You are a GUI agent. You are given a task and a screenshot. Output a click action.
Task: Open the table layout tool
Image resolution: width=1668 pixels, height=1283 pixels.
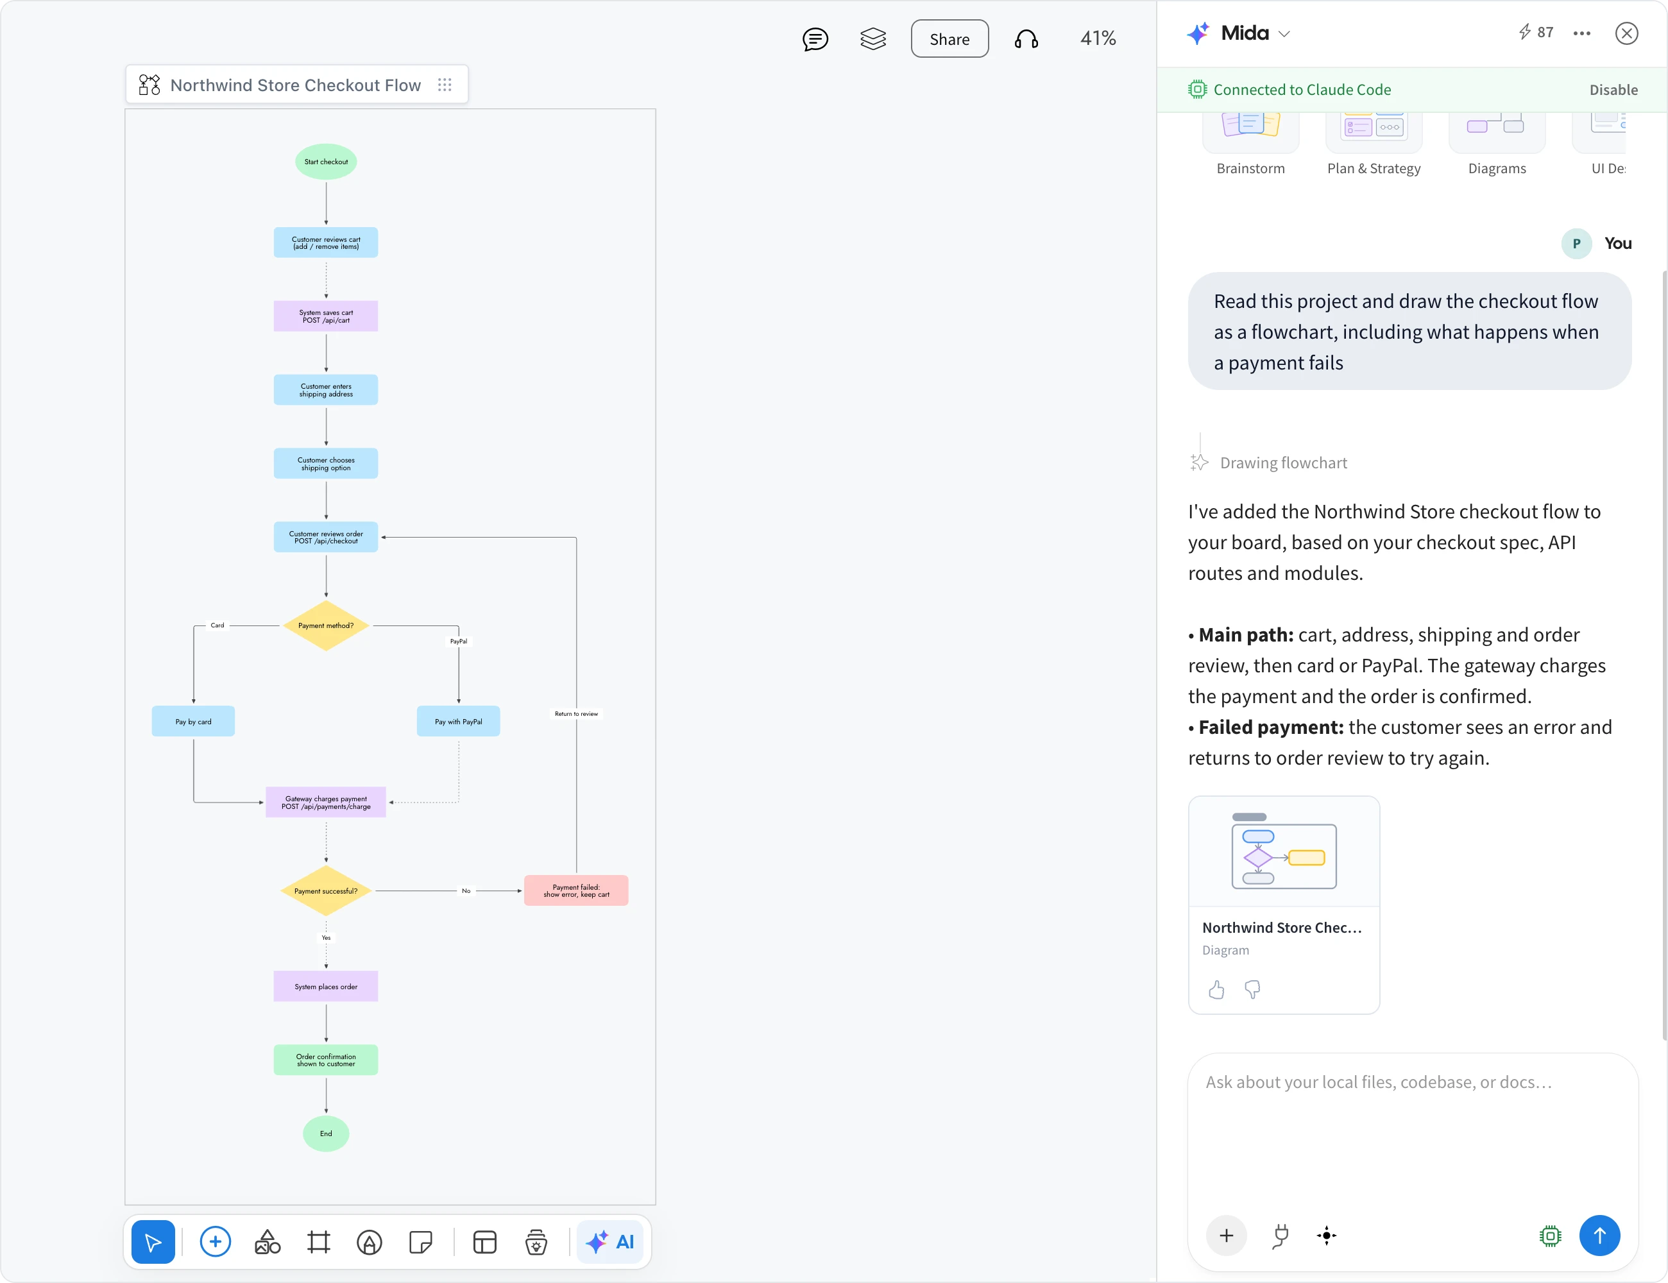tap(485, 1242)
